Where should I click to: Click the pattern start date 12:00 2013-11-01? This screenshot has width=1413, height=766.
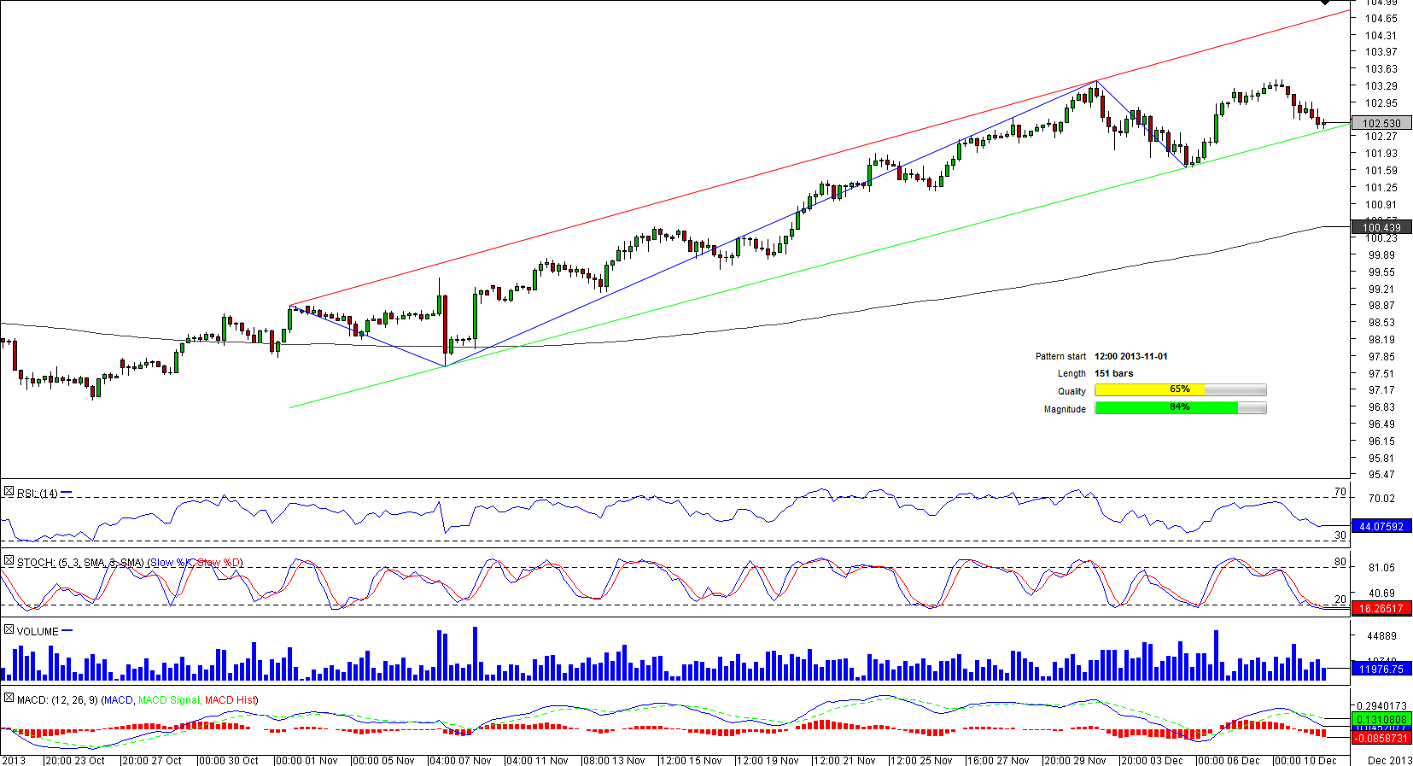click(x=1130, y=356)
